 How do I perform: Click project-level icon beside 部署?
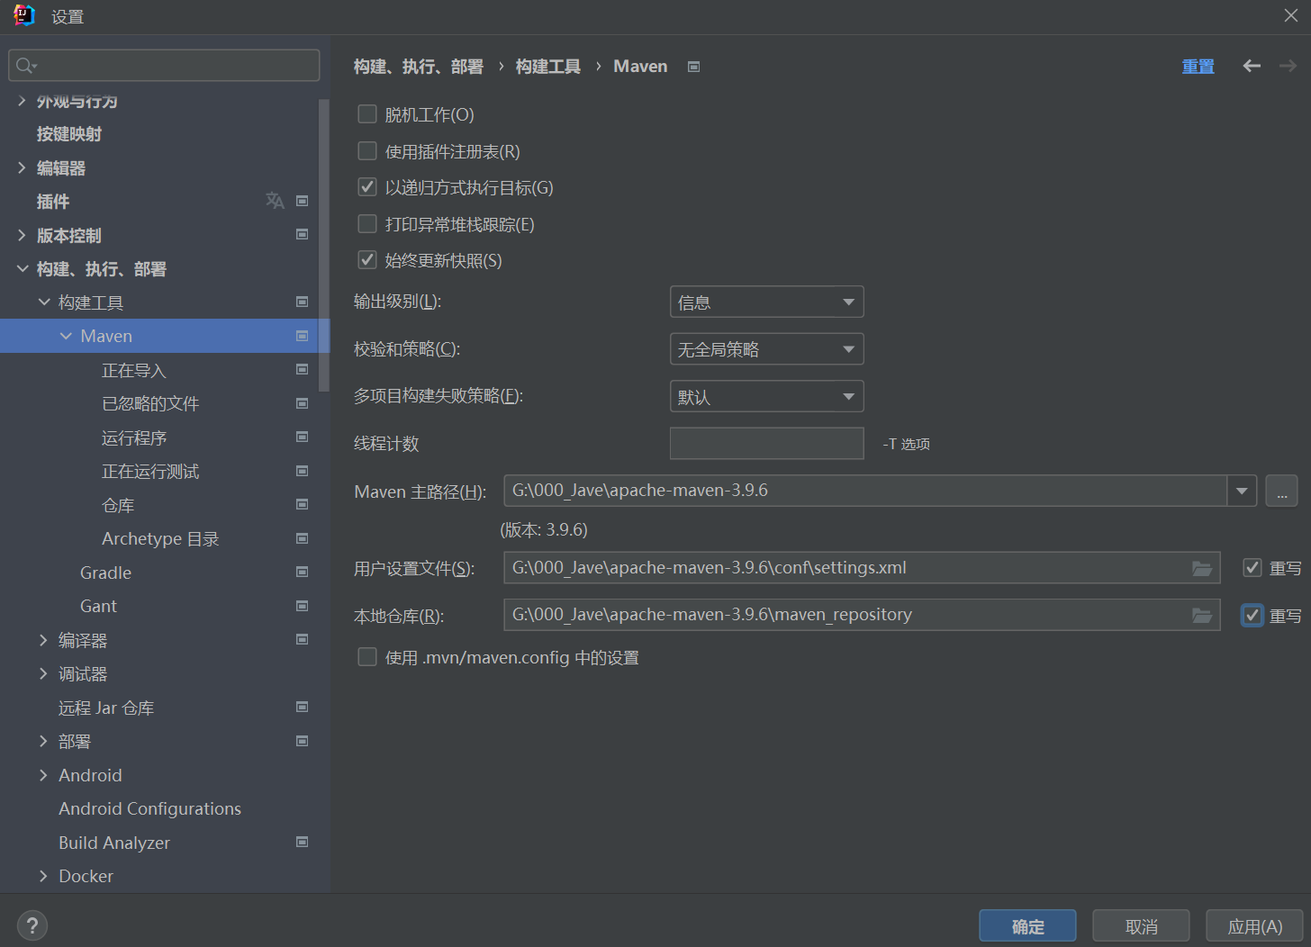coord(303,741)
